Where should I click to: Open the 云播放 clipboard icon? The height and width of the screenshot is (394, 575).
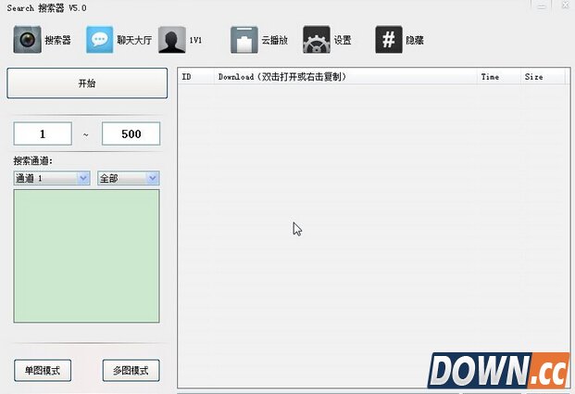(244, 40)
